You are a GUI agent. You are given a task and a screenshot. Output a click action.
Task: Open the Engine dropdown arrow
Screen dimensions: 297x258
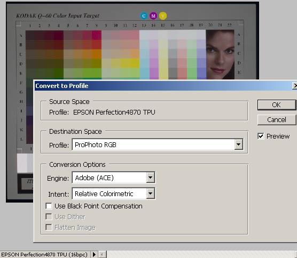[x=151, y=178]
